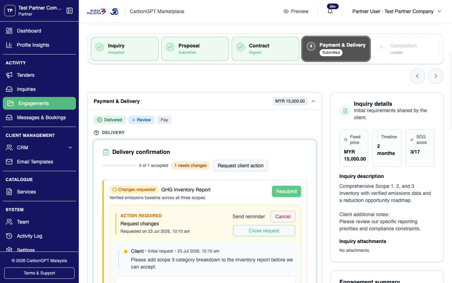
Task: Click the Dashboard grid icon
Action: point(9,31)
